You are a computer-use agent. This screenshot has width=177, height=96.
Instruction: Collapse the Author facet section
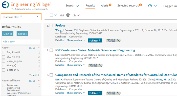pyautogui.click(x=39, y=48)
